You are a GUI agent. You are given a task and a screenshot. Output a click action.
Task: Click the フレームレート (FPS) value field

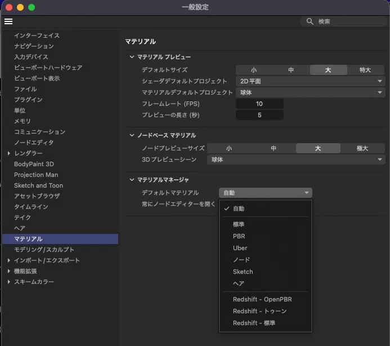[259, 104]
